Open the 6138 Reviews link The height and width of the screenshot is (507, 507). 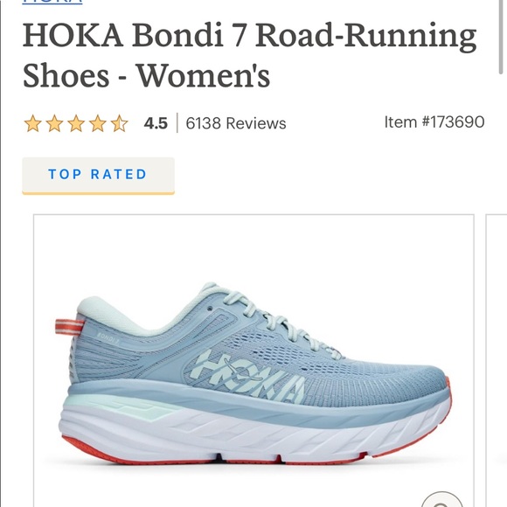coord(236,123)
